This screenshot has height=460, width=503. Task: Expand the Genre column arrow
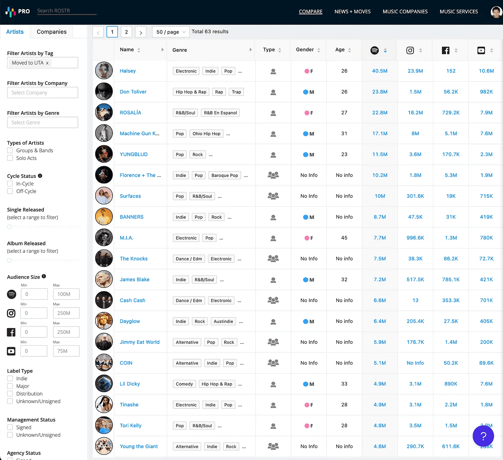click(251, 50)
